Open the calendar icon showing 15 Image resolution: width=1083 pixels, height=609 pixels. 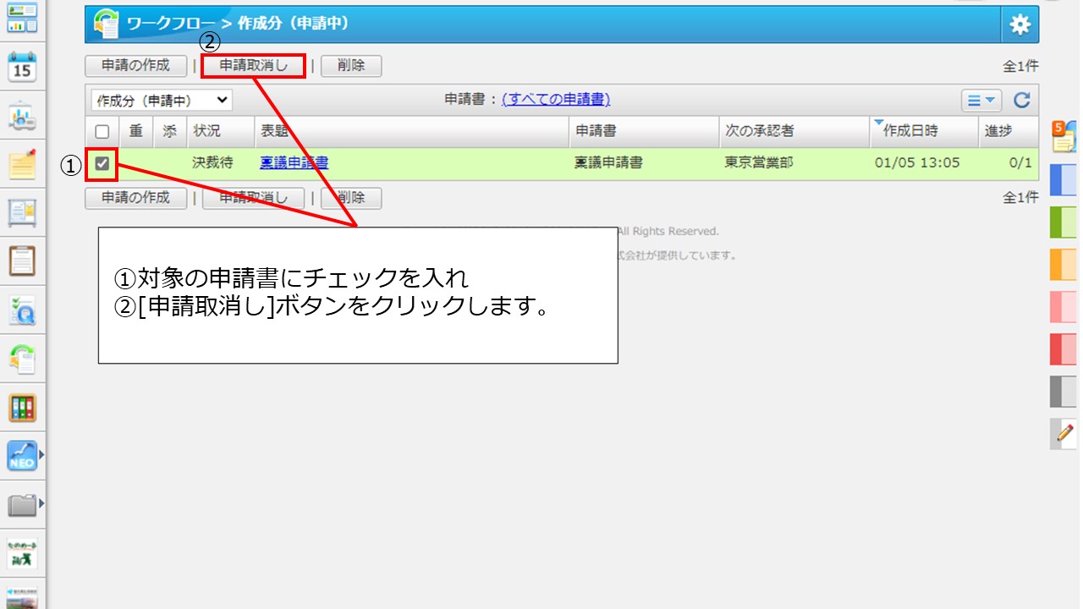tap(22, 66)
